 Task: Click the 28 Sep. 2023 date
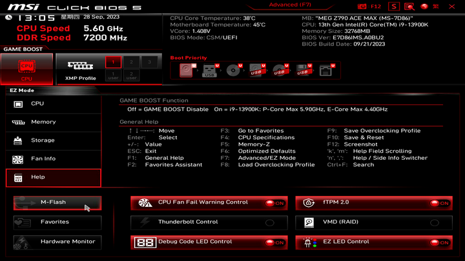pos(101,17)
